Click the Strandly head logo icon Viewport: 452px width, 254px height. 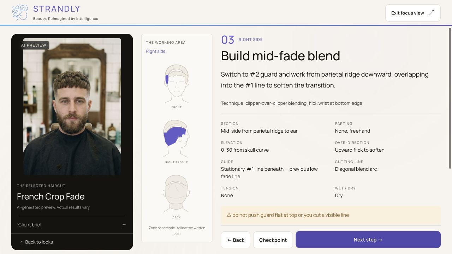tap(20, 13)
